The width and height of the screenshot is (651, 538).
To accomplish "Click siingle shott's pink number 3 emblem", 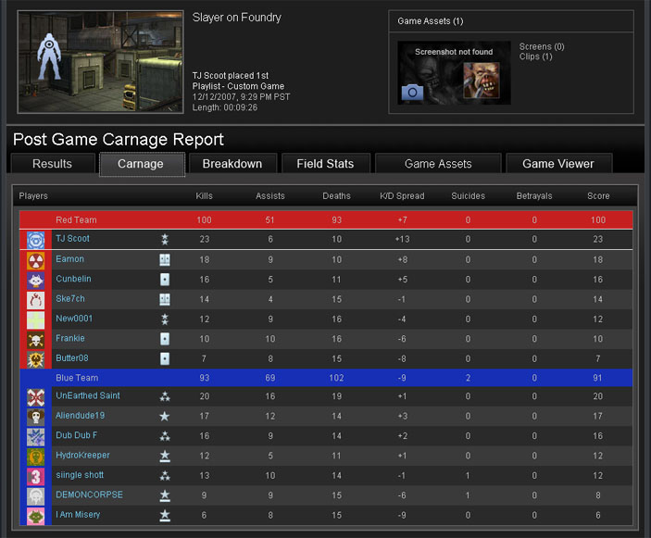I will tap(36, 476).
